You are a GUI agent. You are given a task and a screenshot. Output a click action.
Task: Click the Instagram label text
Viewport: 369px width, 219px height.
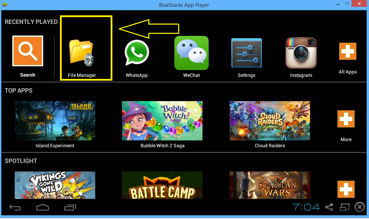(x=301, y=76)
